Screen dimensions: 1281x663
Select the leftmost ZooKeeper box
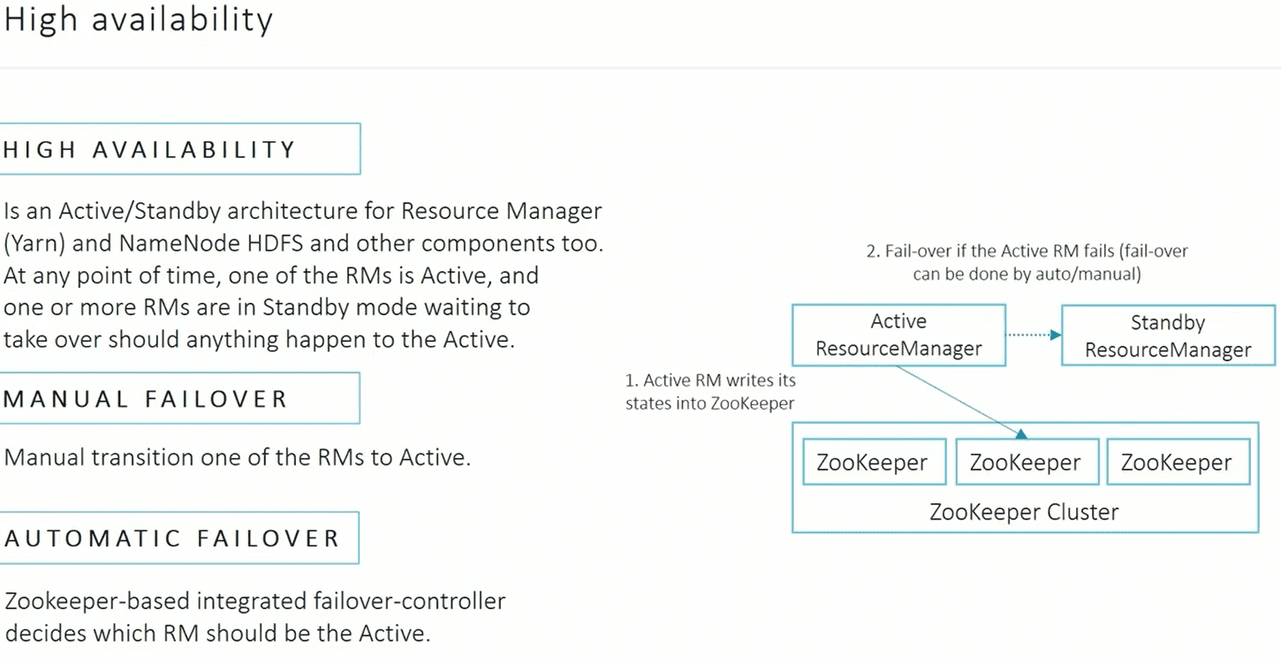pyautogui.click(x=872, y=463)
